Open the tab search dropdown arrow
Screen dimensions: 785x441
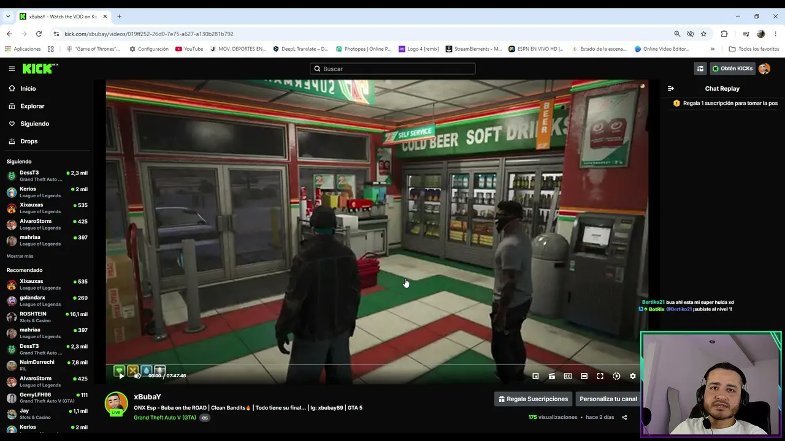[x=8, y=17]
